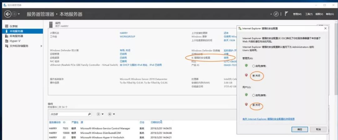
Task: Open the navigation history dropdown arrow
Action: 19,14
